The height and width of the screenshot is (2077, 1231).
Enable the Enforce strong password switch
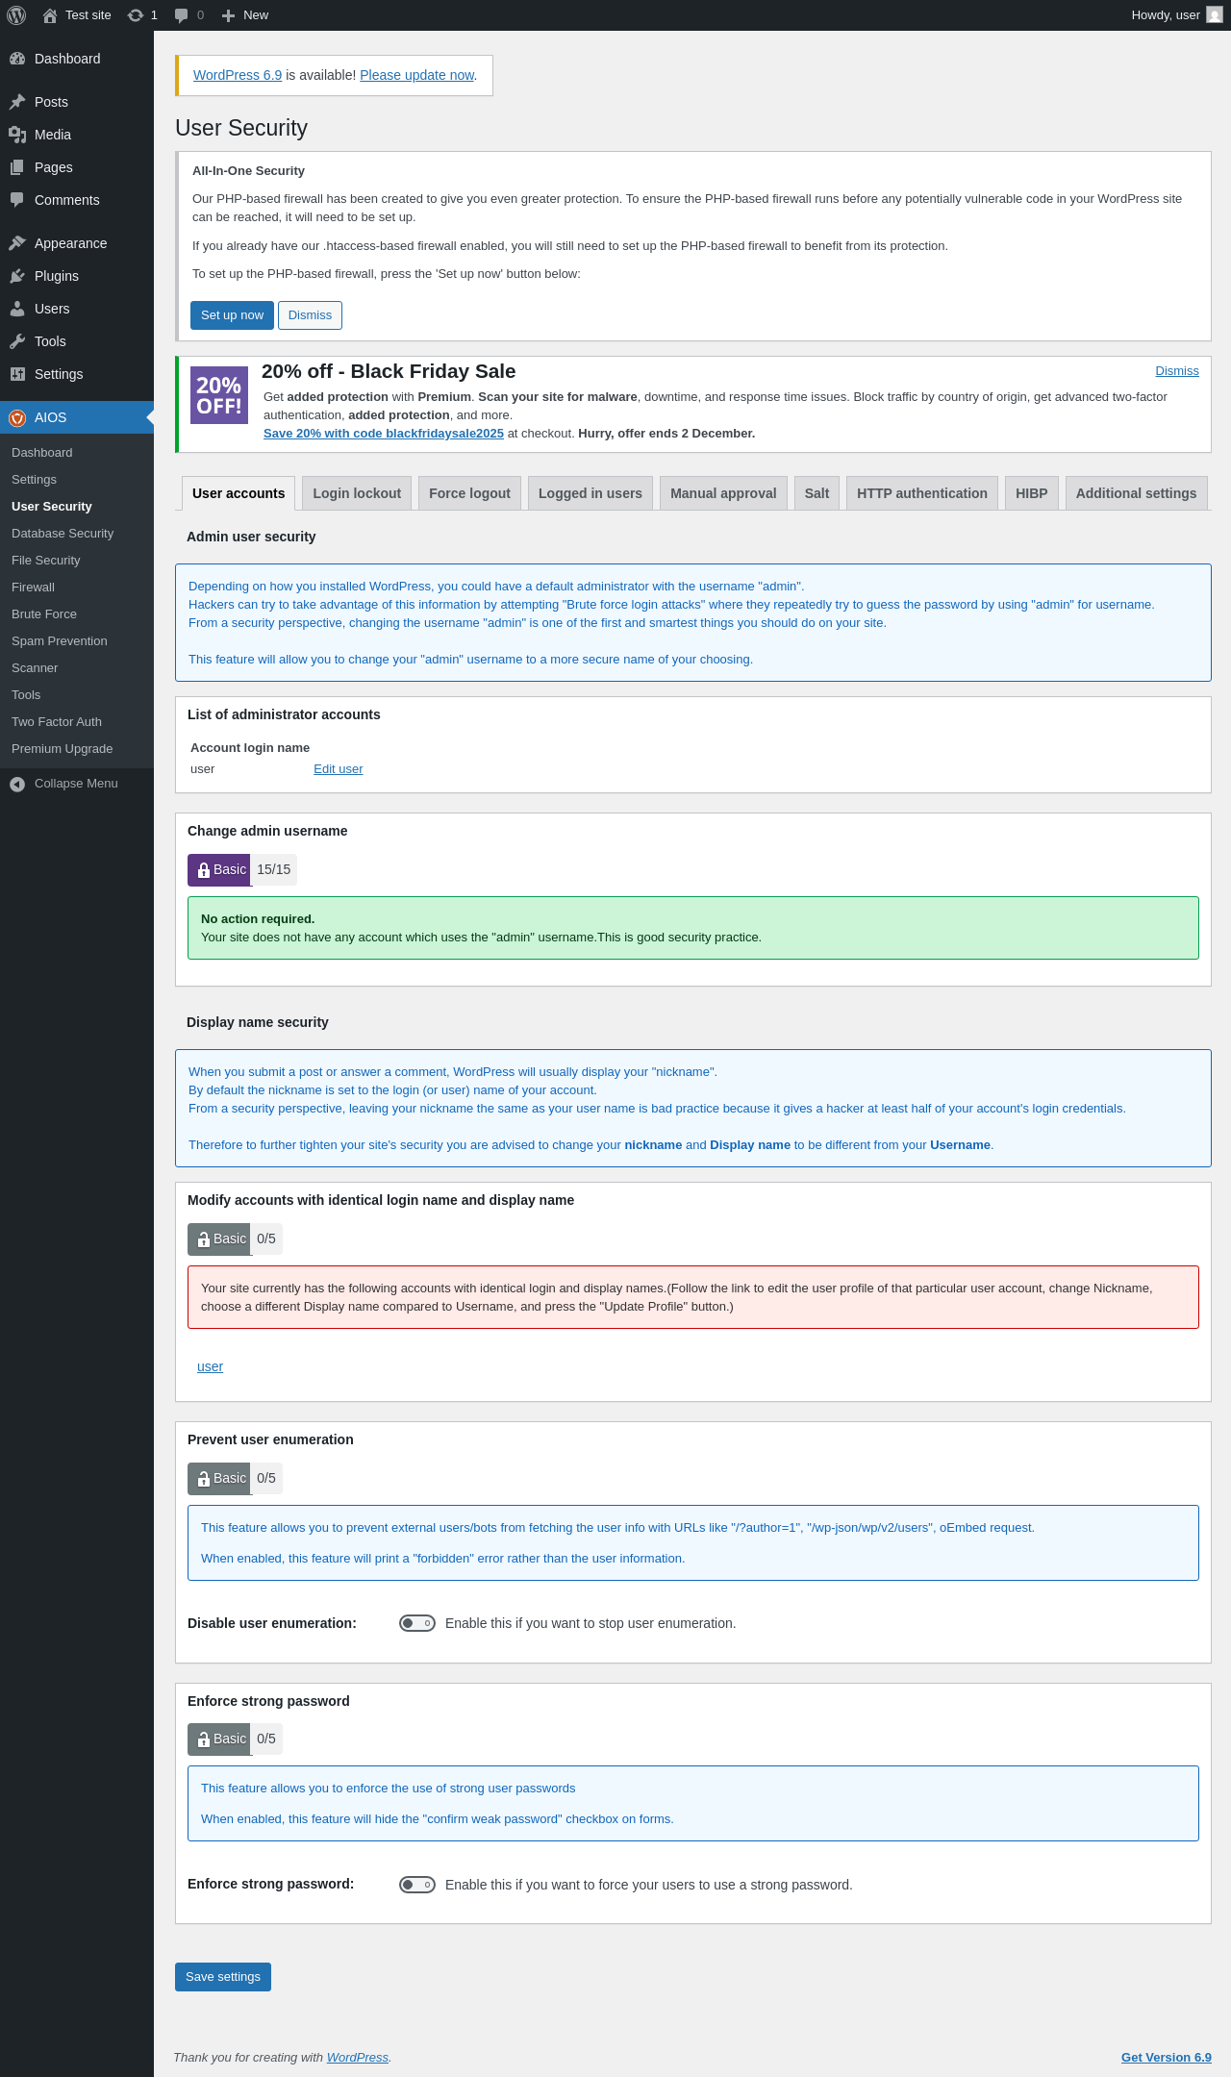coord(417,1885)
